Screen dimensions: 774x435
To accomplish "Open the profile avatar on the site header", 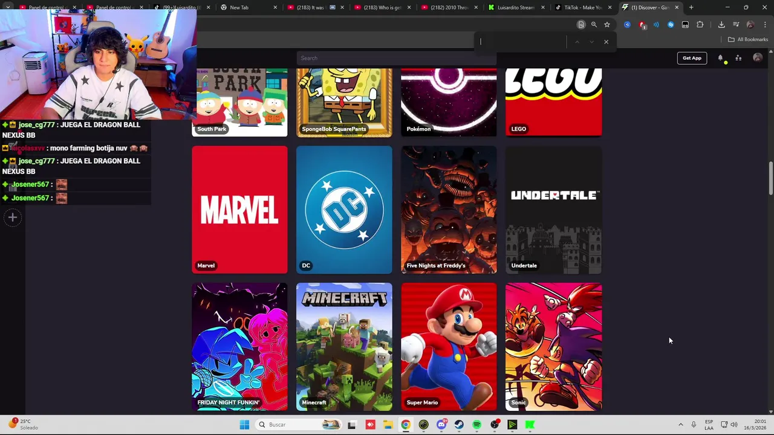I will click(x=758, y=58).
